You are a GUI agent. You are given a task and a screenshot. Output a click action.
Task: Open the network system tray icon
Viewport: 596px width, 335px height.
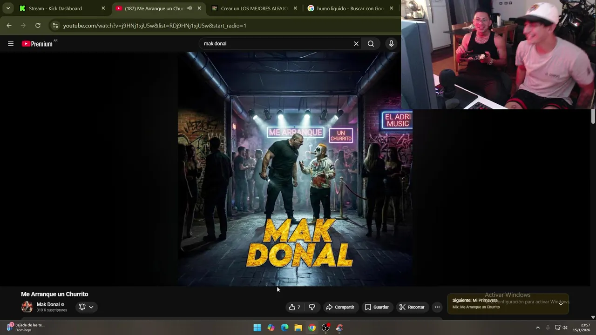click(x=557, y=328)
